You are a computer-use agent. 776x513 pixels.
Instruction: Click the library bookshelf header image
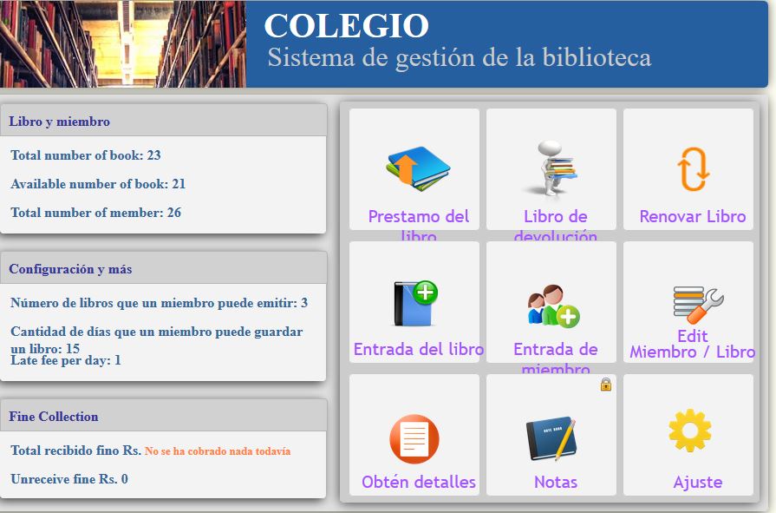pos(121,43)
